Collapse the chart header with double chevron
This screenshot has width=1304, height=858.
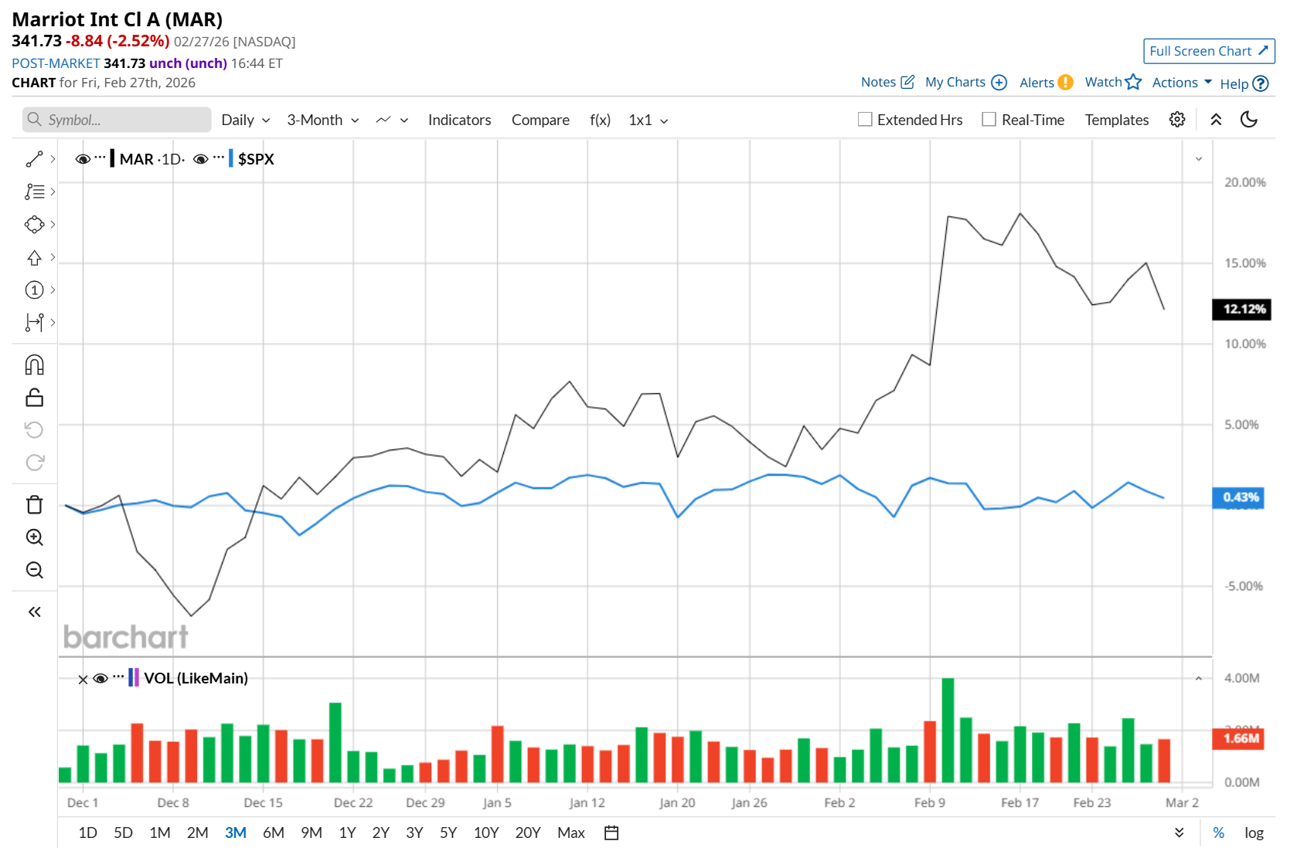(1216, 120)
